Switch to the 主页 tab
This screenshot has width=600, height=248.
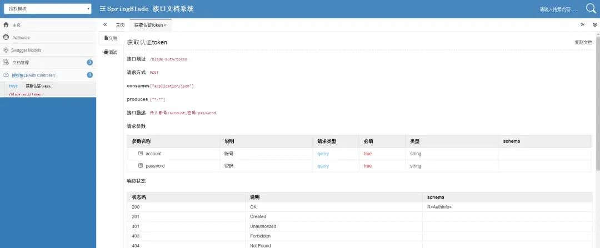pos(120,25)
